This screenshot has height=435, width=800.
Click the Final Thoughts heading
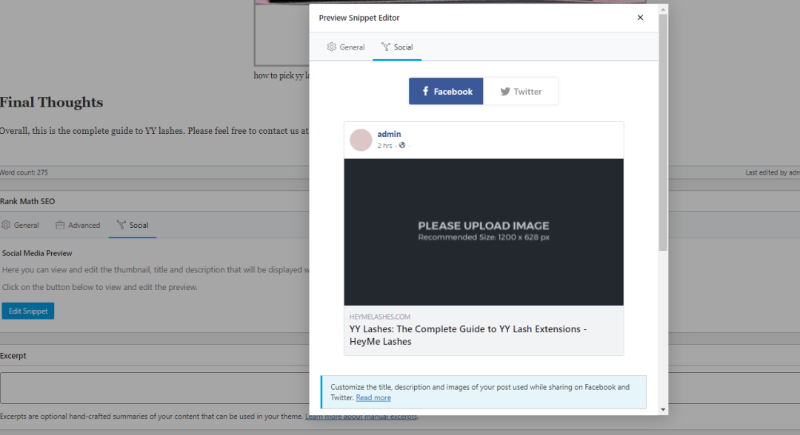52,102
